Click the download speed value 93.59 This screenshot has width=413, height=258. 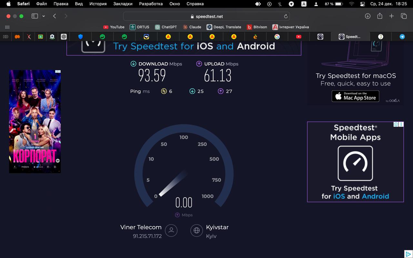coord(152,75)
